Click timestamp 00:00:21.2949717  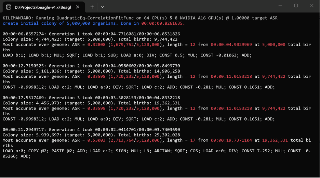23,130
